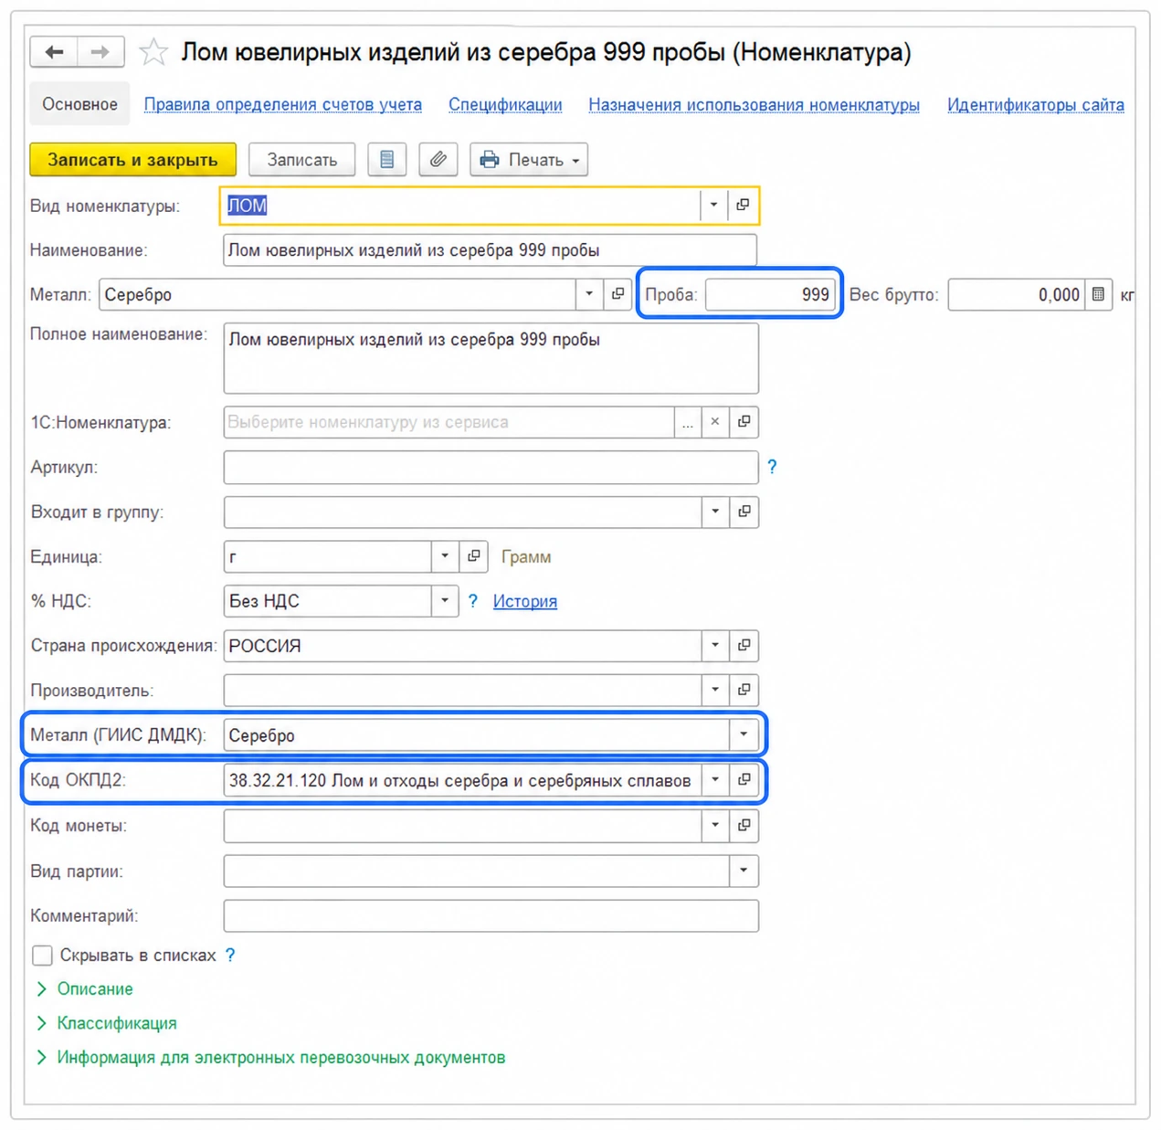Choose 1С:Номенклатура via the ellipsis button
Image resolution: width=1161 pixels, height=1130 pixels.
point(688,422)
